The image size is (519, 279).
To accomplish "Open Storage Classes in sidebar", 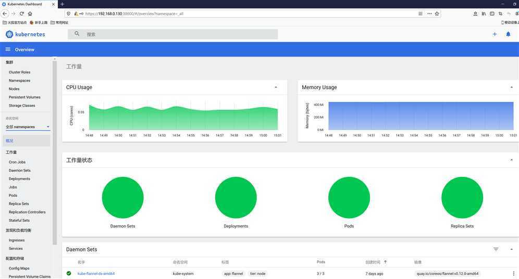I will tap(22, 106).
